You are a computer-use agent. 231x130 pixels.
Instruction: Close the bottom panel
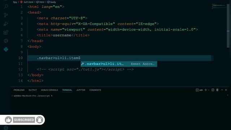click(226, 90)
